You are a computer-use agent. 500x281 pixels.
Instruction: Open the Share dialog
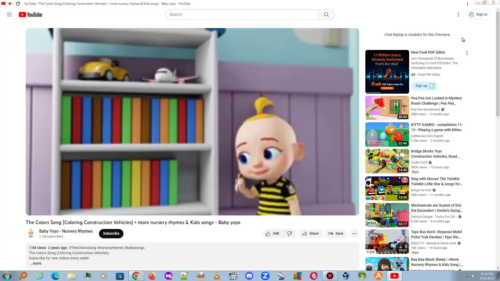click(x=310, y=234)
